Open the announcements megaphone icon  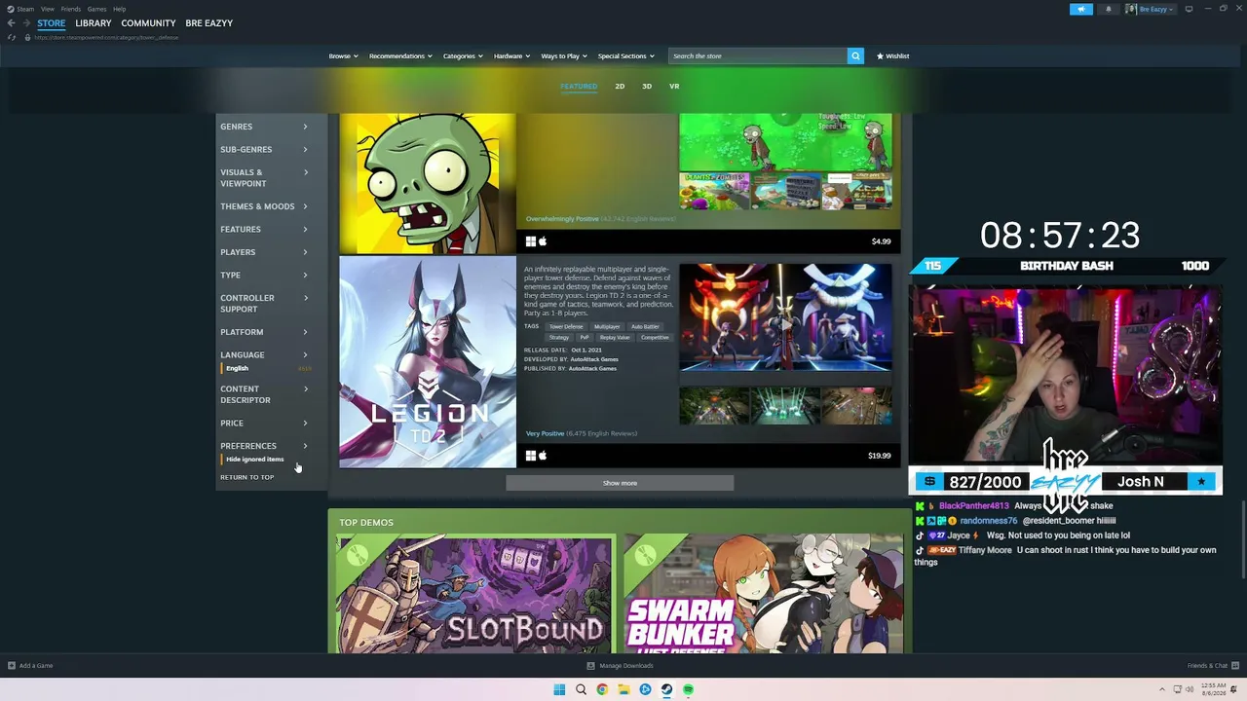click(x=1081, y=9)
